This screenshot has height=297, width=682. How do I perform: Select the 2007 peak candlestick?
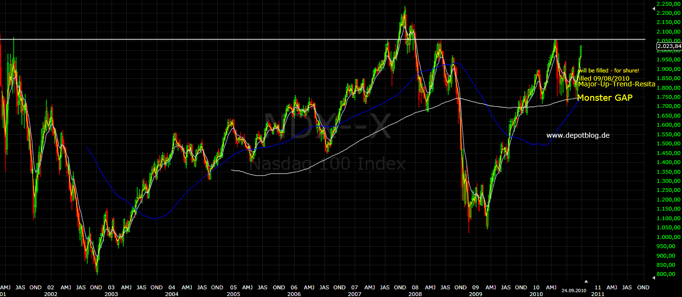click(x=405, y=12)
